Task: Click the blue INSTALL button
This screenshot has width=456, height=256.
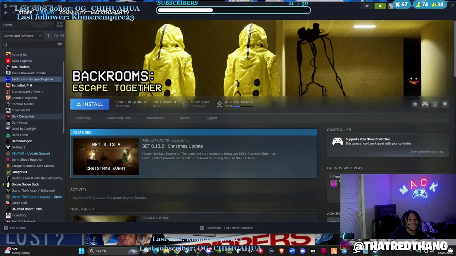Action: [x=90, y=104]
